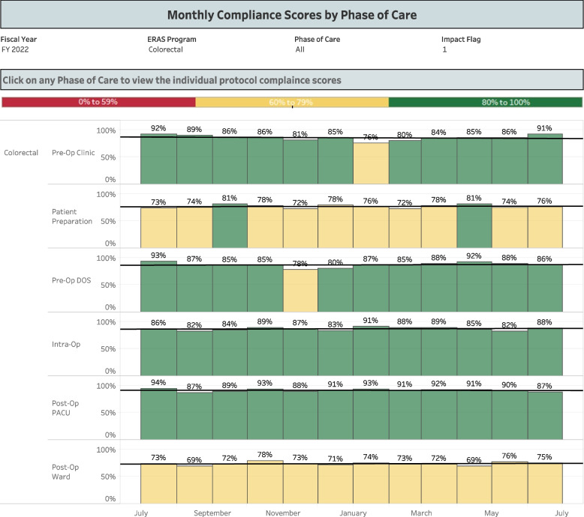Viewport: 584px width, 517px height.
Task: Click the Colorectal row header on the left
Action: tap(20, 152)
